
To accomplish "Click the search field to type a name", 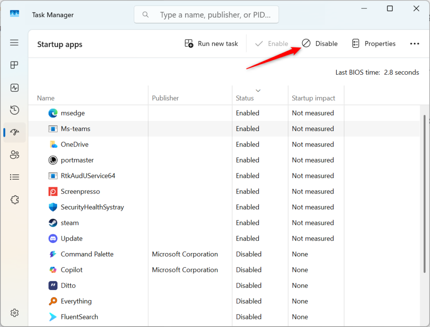I will 206,14.
